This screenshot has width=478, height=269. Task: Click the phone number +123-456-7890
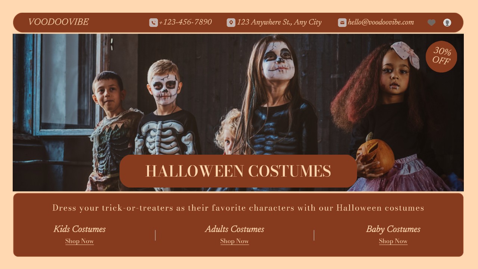[185, 22]
